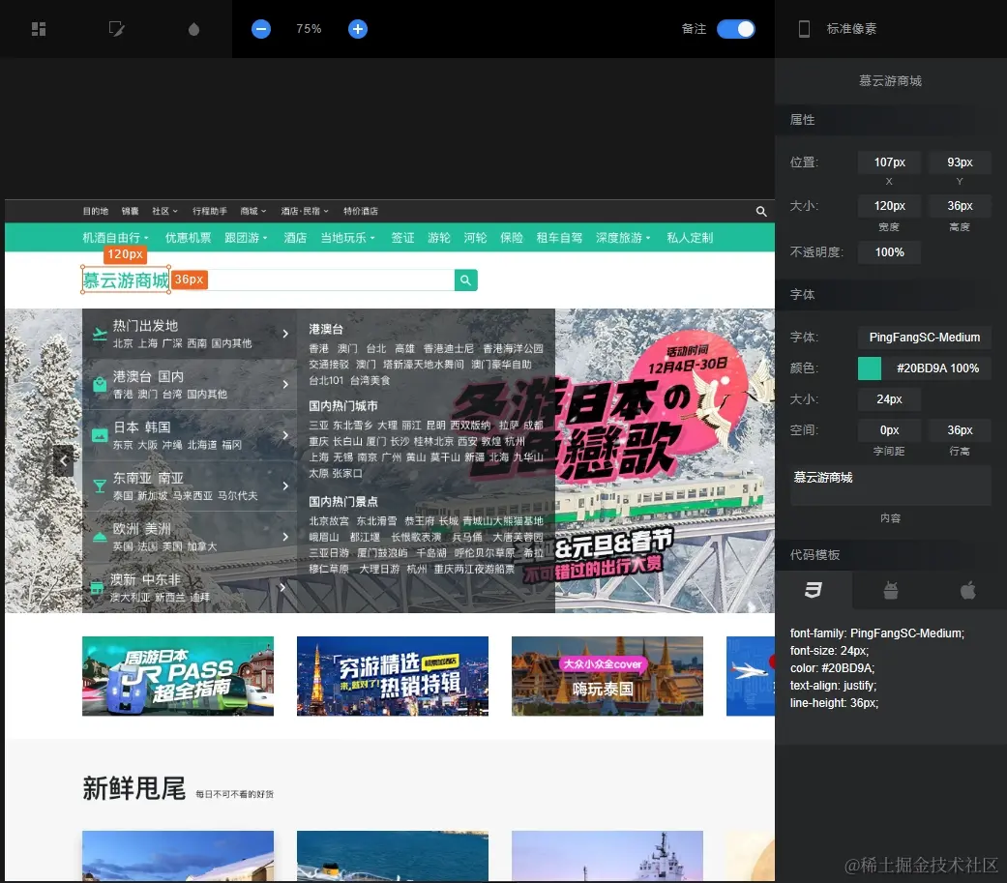Open the 商城 dropdown in the top nav
This screenshot has width=1007, height=883.
253,211
